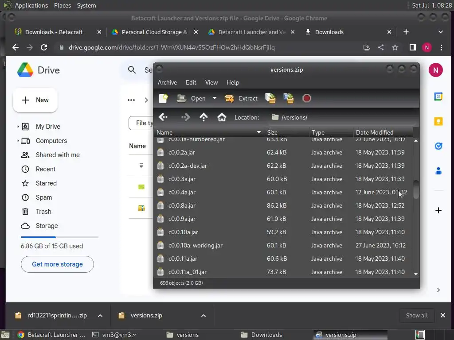Image resolution: width=454 pixels, height=340 pixels.
Task: Click Show all downloads button
Action: (417, 315)
